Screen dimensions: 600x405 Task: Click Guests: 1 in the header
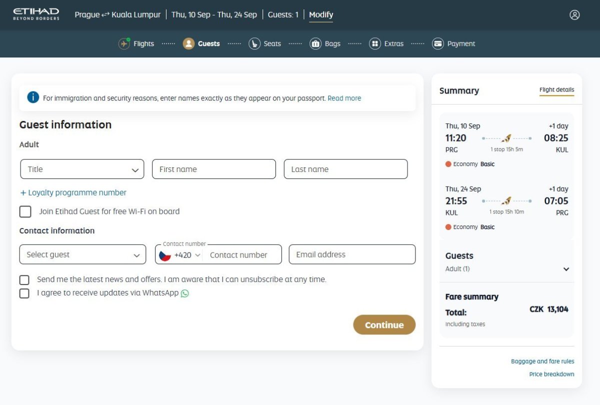click(283, 15)
